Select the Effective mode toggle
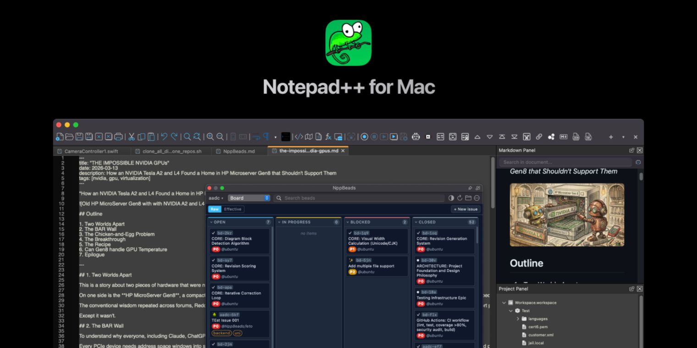 [232, 209]
